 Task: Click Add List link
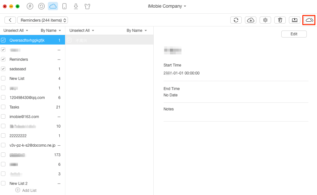point(29,190)
